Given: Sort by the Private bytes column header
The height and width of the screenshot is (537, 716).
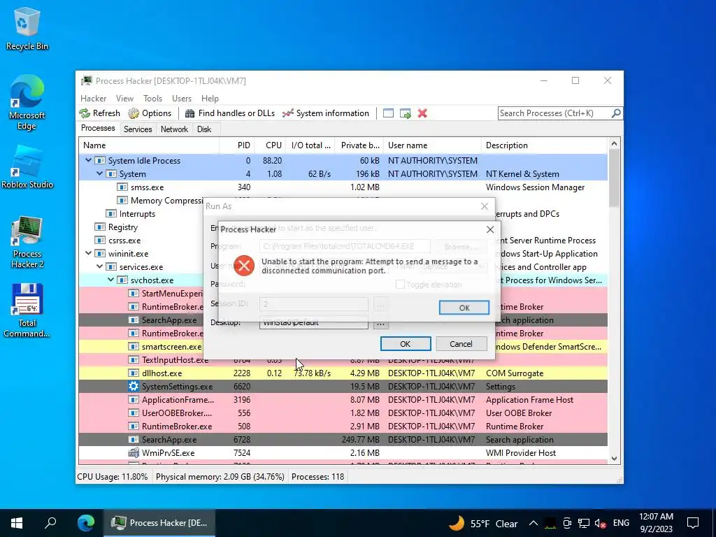Looking at the screenshot, I should [359, 145].
